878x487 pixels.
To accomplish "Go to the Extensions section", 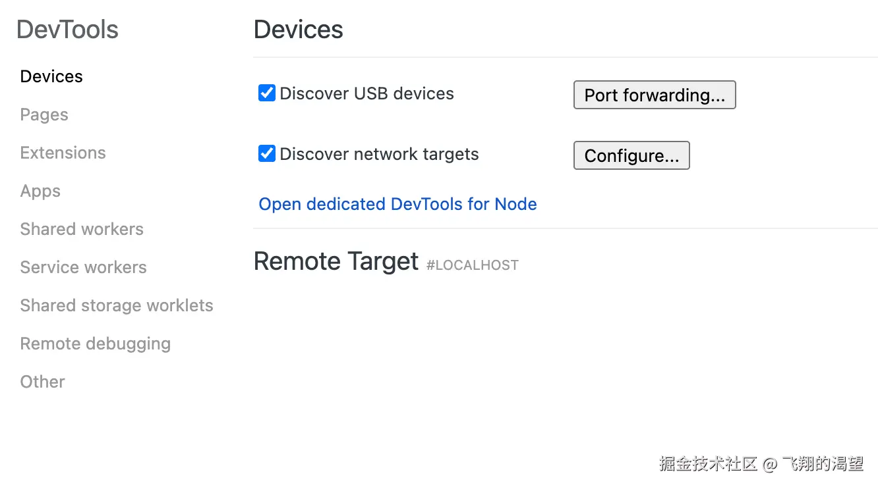I will [x=63, y=153].
